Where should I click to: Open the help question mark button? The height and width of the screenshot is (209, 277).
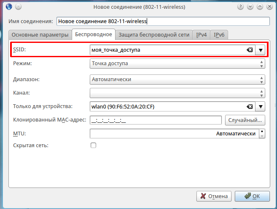tap(240, 7)
